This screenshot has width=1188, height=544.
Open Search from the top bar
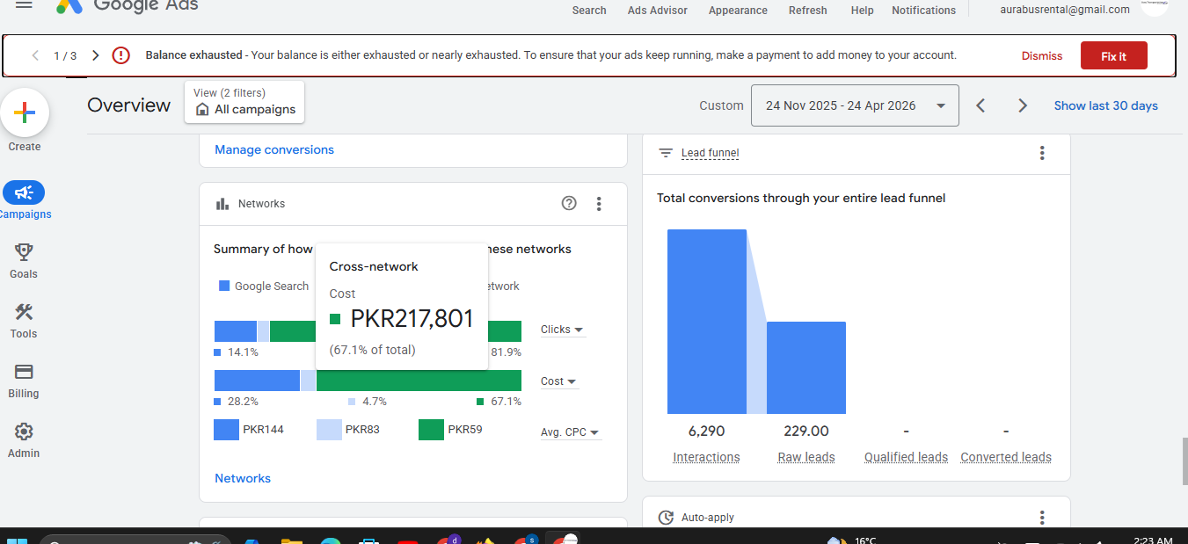[x=588, y=10]
